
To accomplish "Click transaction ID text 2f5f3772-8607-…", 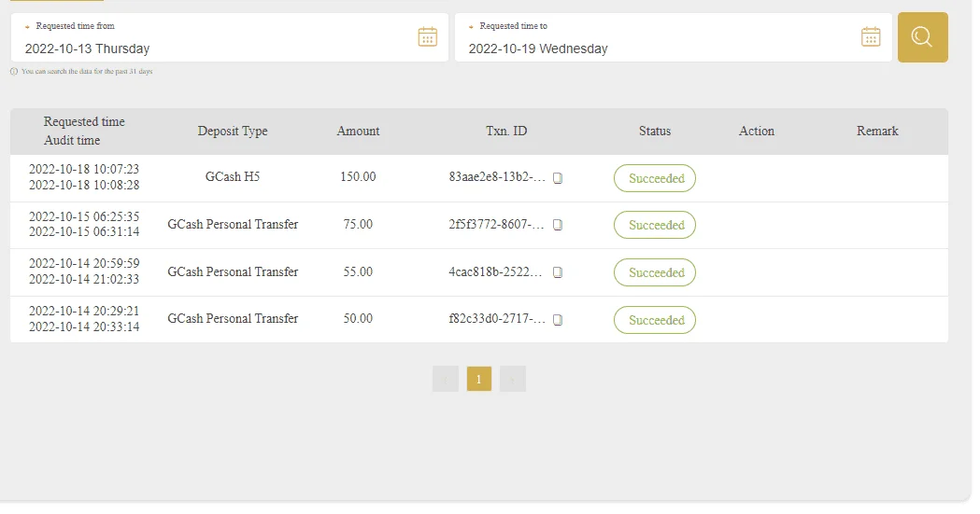I will pyautogui.click(x=496, y=224).
